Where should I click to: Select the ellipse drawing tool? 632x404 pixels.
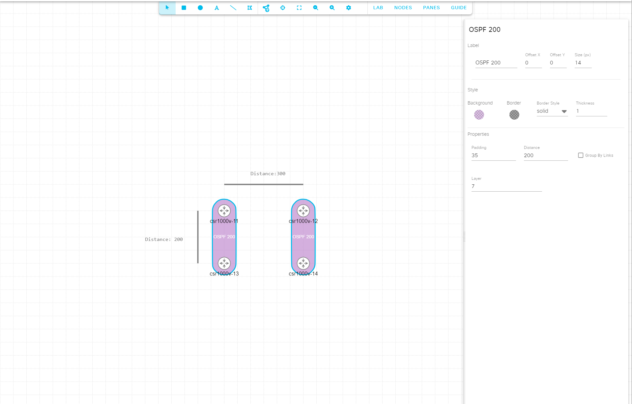pyautogui.click(x=200, y=8)
